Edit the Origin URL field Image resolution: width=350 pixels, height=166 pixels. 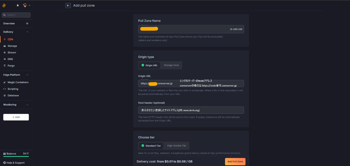(x=191, y=83)
